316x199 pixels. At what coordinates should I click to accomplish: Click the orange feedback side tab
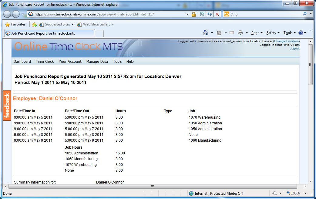point(7,106)
